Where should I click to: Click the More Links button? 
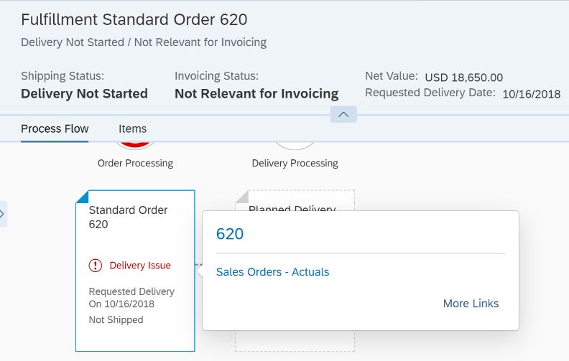471,304
